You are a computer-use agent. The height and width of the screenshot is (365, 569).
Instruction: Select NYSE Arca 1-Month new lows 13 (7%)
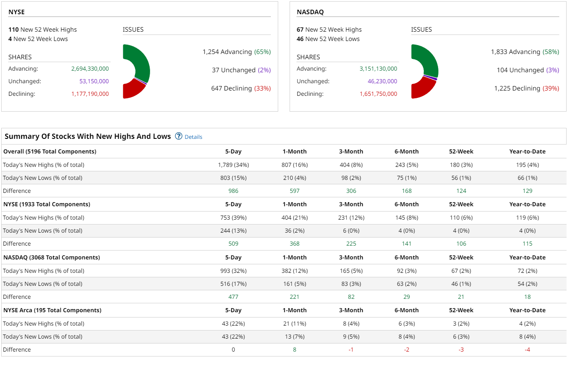pos(294,337)
